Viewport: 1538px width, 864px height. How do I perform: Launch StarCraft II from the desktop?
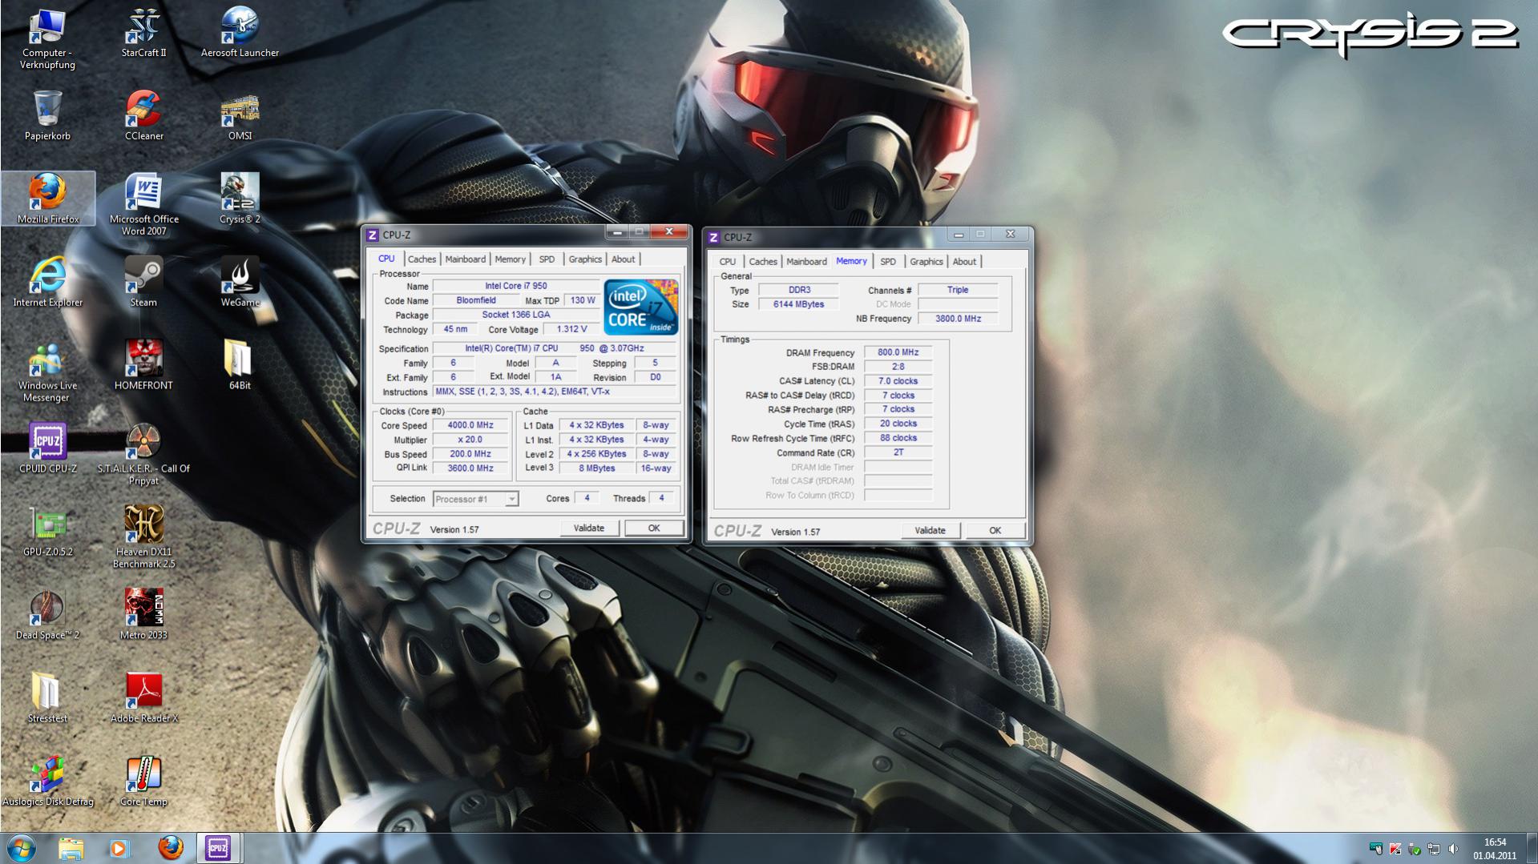143,32
